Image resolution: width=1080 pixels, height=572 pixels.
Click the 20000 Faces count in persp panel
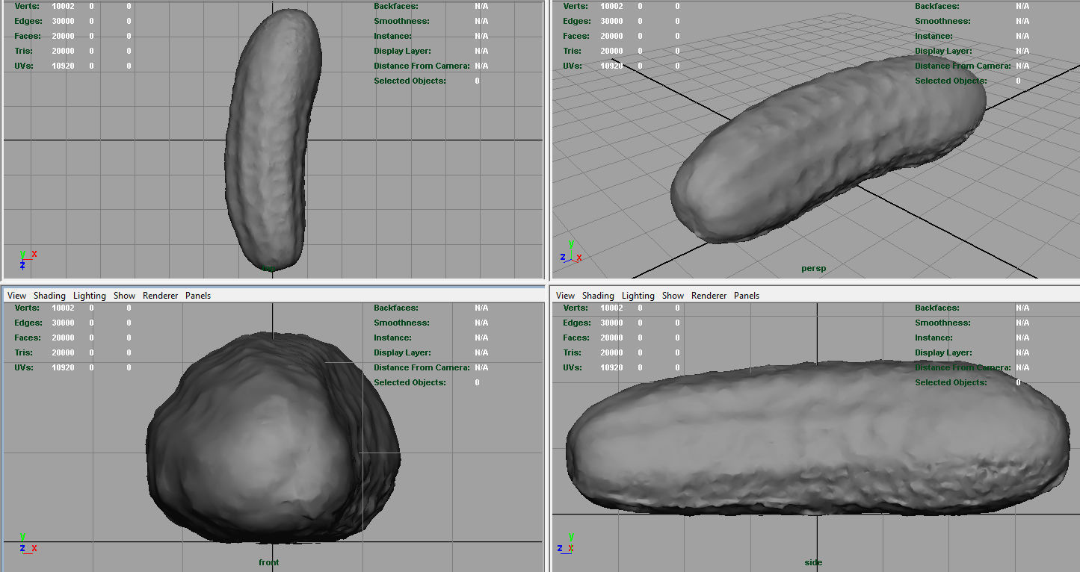611,36
